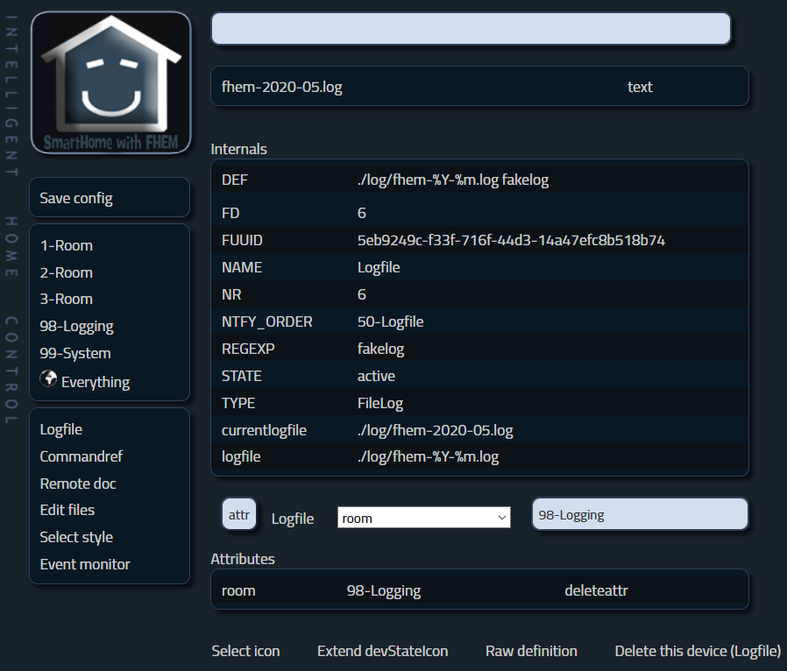Open the Event monitor
Viewport: 787px width, 671px height.
coord(85,564)
